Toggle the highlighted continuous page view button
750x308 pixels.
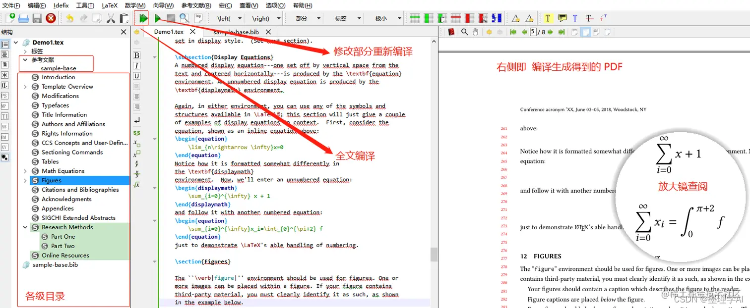585,32
